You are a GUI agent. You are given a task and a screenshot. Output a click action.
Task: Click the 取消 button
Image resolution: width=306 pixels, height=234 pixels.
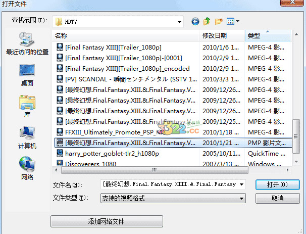click(278, 199)
